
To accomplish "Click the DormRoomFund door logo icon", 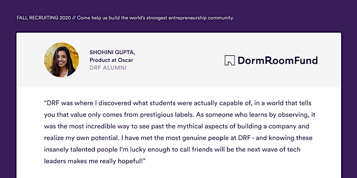I will point(230,60).
